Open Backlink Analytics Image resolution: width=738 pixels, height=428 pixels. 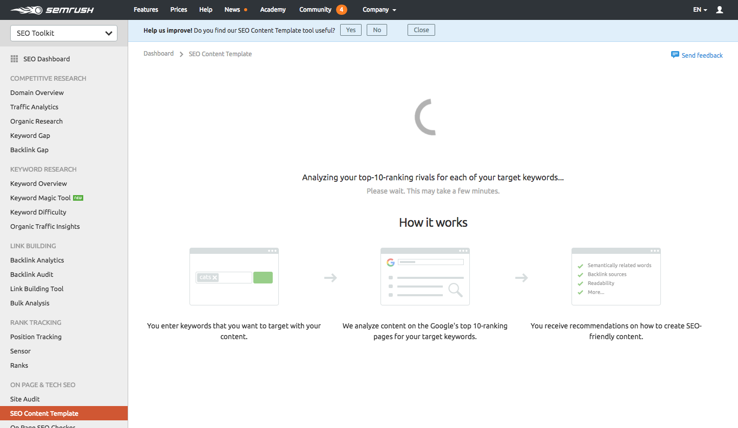37,260
